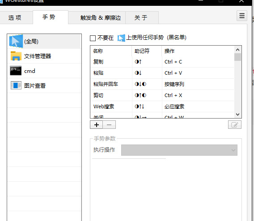Viewport: 254px width, 221px height.
Task: Select the (全局) entry in app list
Action: (44, 41)
